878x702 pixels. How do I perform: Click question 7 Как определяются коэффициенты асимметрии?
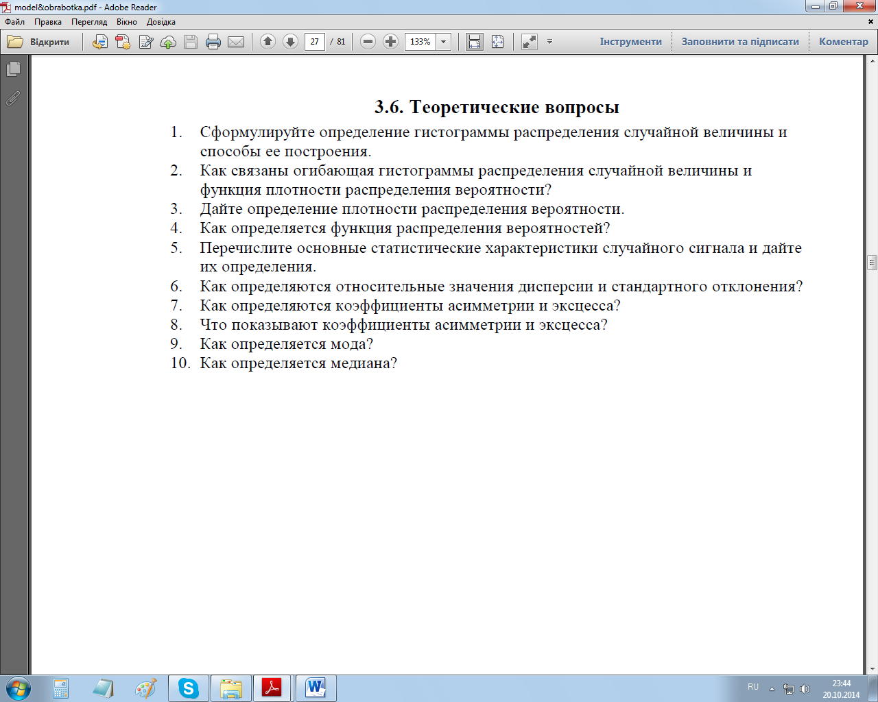pyautogui.click(x=410, y=306)
